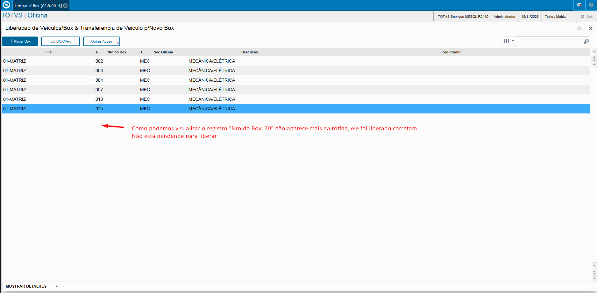
Task: Select the row with box number 010
Action: click(296, 99)
